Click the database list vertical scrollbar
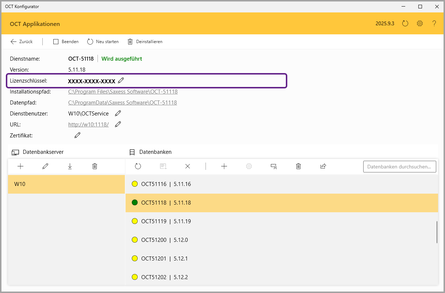The image size is (445, 293). coord(437,232)
